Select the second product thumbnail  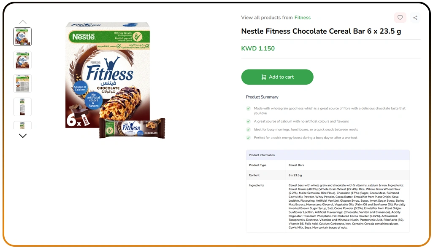pyautogui.click(x=22, y=60)
